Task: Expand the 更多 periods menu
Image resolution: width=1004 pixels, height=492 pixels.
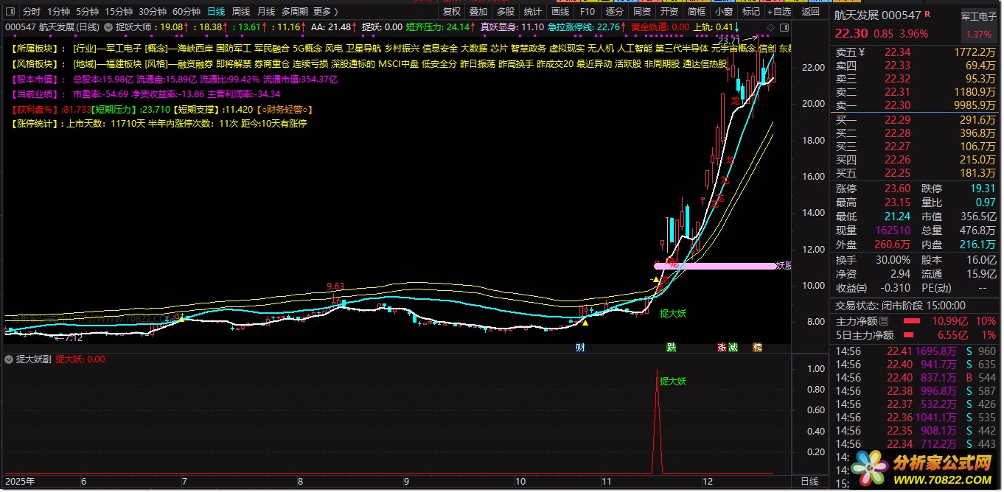Action: pyautogui.click(x=325, y=12)
